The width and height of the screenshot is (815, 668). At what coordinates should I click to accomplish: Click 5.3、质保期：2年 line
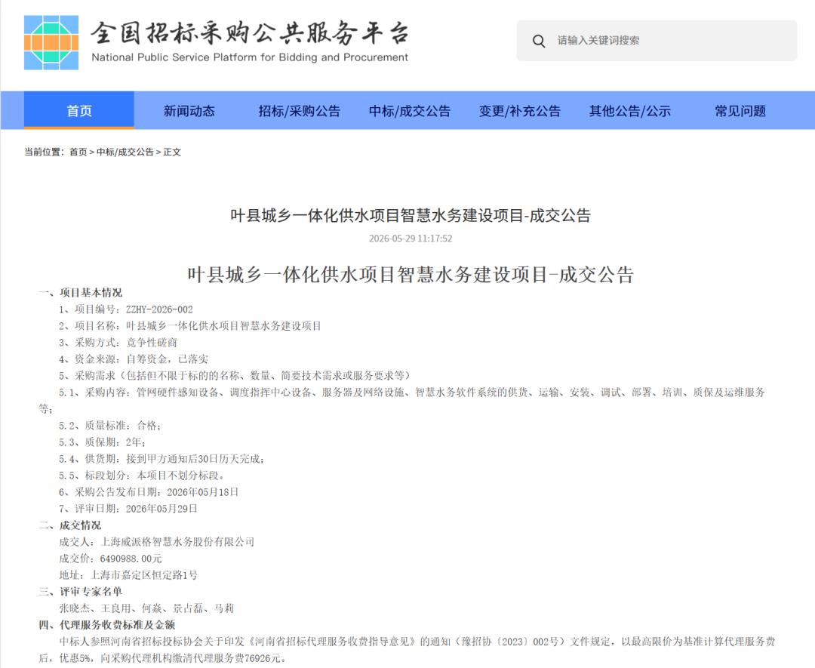pos(102,442)
